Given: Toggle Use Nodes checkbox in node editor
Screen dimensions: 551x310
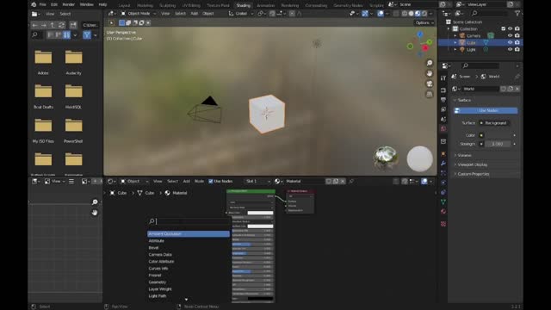Looking at the screenshot, I should (x=211, y=182).
